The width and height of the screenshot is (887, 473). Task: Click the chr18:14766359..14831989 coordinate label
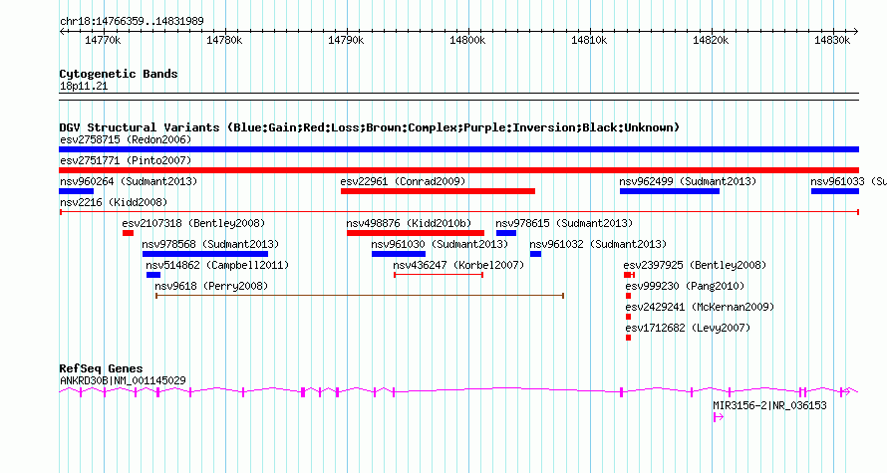point(132,22)
